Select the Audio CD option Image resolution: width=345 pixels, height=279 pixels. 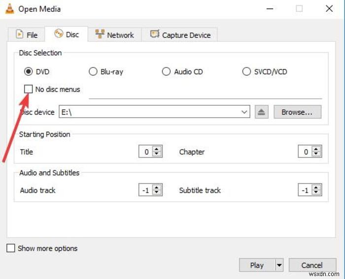(166, 72)
